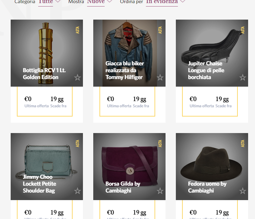The width and height of the screenshot is (255, 219).
Task: Toggle star on Jupiter Chaise Longue
Action: [243, 77]
